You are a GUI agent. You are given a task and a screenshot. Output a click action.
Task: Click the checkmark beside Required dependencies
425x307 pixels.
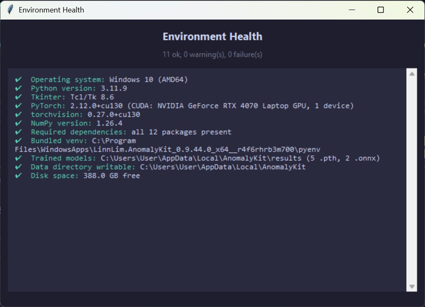point(18,132)
